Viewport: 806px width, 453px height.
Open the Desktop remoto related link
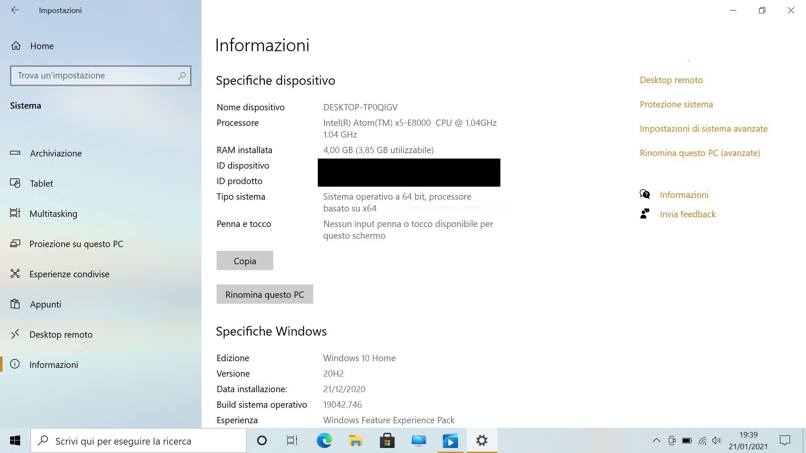671,80
